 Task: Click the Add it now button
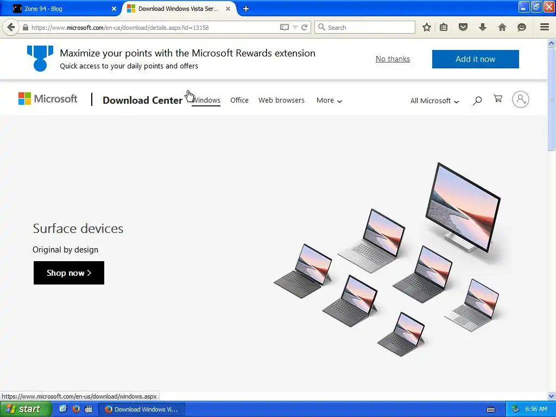(475, 59)
